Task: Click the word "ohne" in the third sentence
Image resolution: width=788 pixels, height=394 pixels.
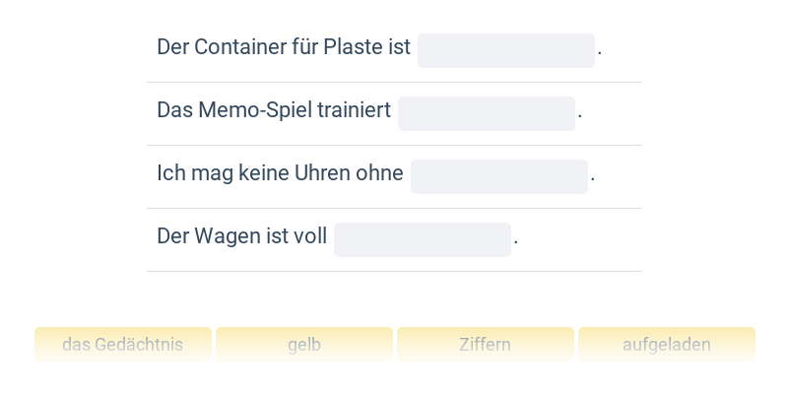Action: point(382,173)
